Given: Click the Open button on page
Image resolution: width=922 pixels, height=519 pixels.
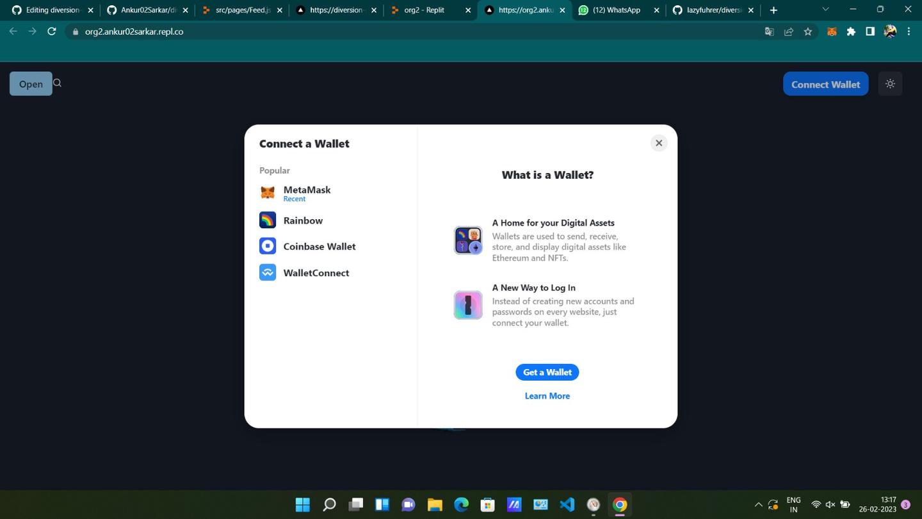Looking at the screenshot, I should [x=31, y=84].
